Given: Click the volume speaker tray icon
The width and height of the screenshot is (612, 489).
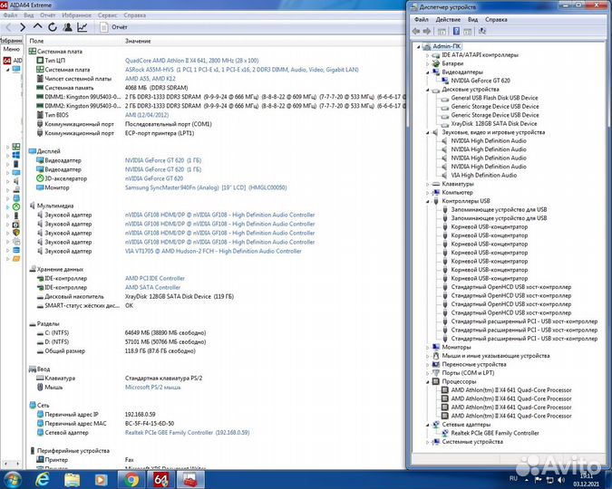Looking at the screenshot, I should 561,479.
